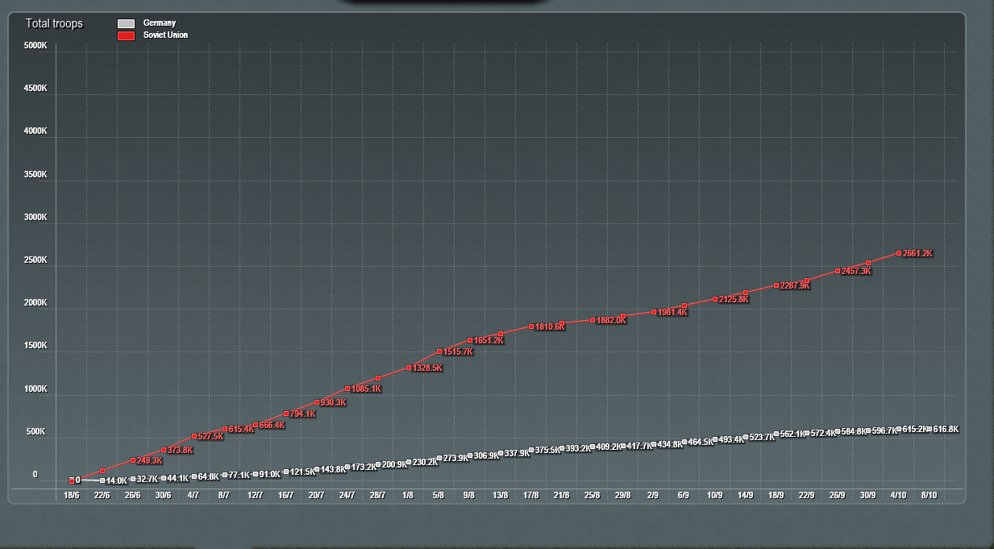Click the Soviet marker labeled 1085.1K

tap(347, 389)
